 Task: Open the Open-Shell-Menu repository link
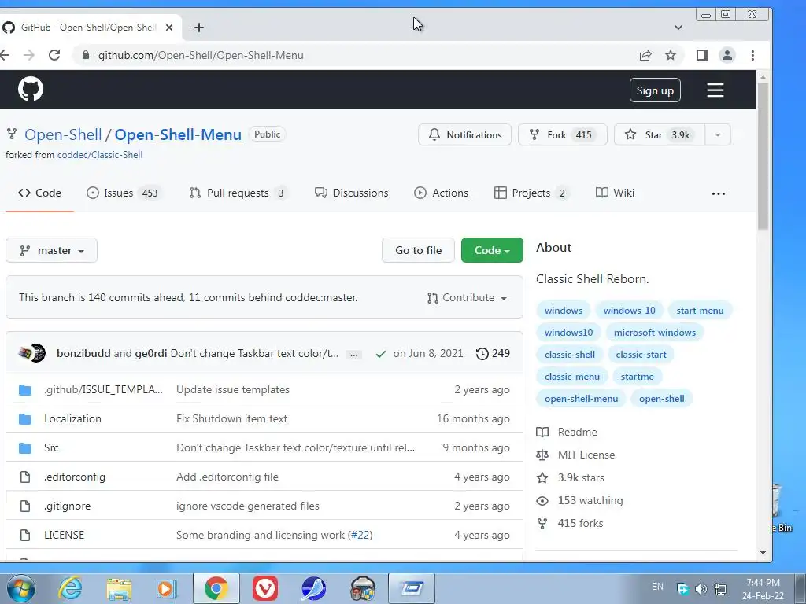tap(178, 134)
